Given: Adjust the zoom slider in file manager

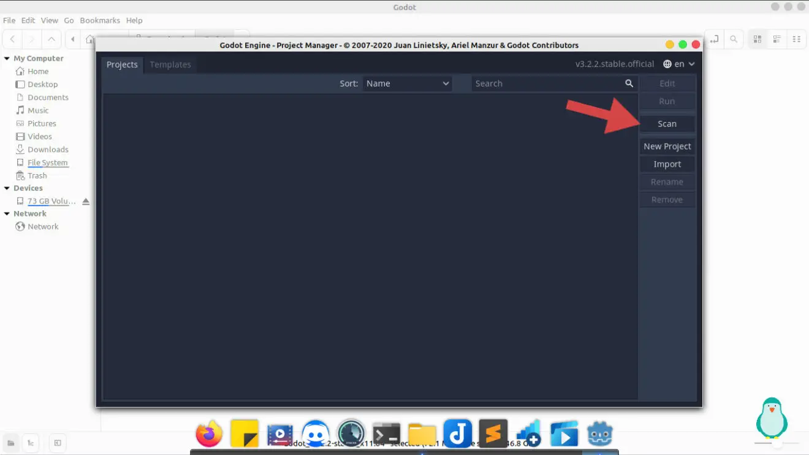Looking at the screenshot, I should point(777,443).
